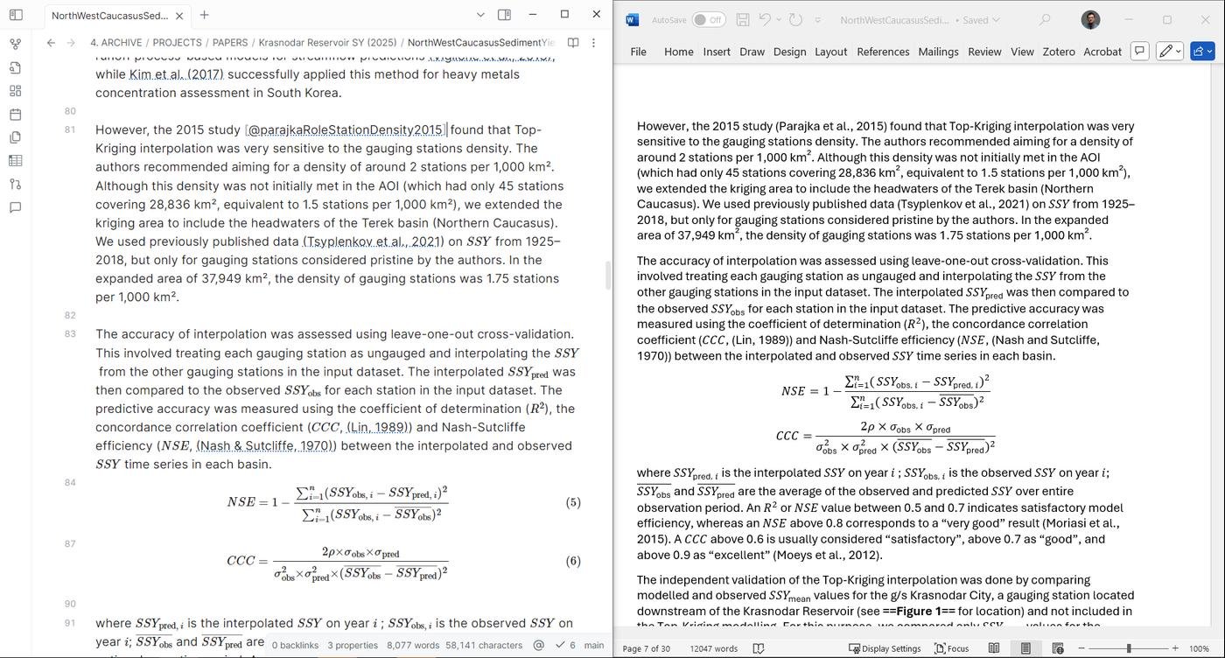Switch to Read Mode view in Word
The image size is (1225, 658).
tap(994, 648)
